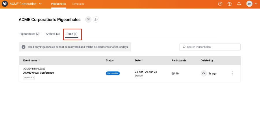Click the info icon in the read-only notice

24,47
